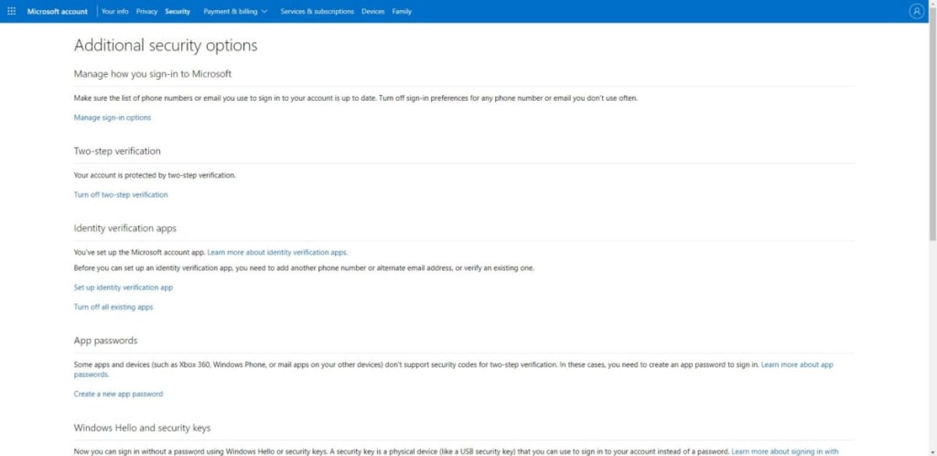Open the Family page

tap(402, 11)
